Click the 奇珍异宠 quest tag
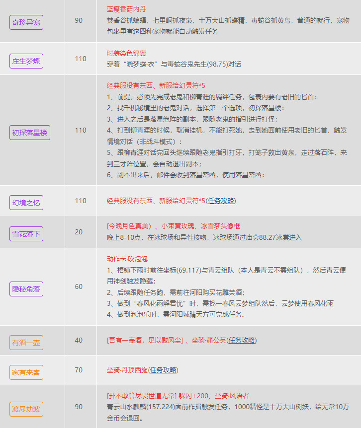Viewport: 361px width, 428px height. (x=26, y=22)
